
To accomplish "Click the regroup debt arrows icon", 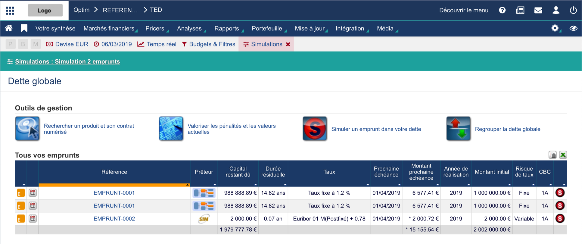I will (458, 129).
